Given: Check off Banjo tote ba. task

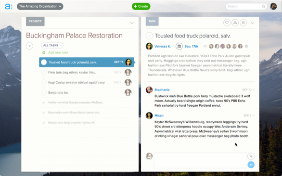Looking at the screenshot, I should 44,92.
